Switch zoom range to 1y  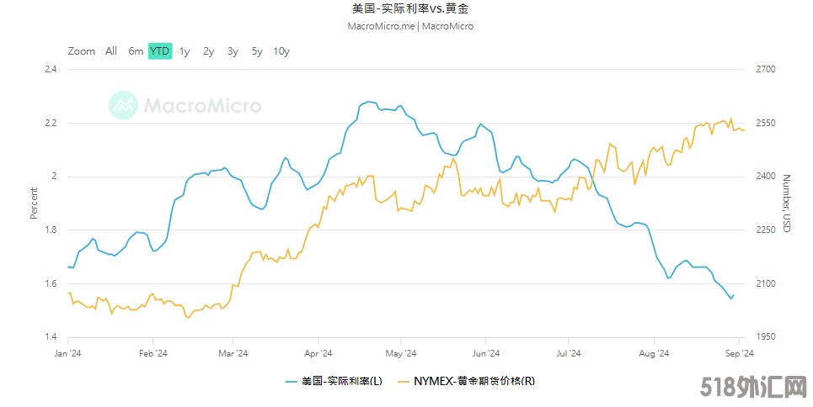[185, 51]
